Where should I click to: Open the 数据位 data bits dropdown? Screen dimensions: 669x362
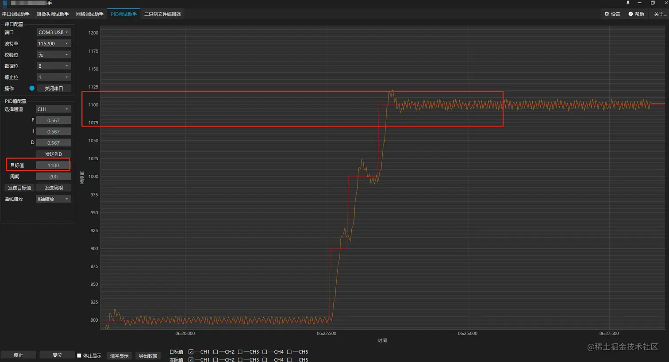pos(54,66)
